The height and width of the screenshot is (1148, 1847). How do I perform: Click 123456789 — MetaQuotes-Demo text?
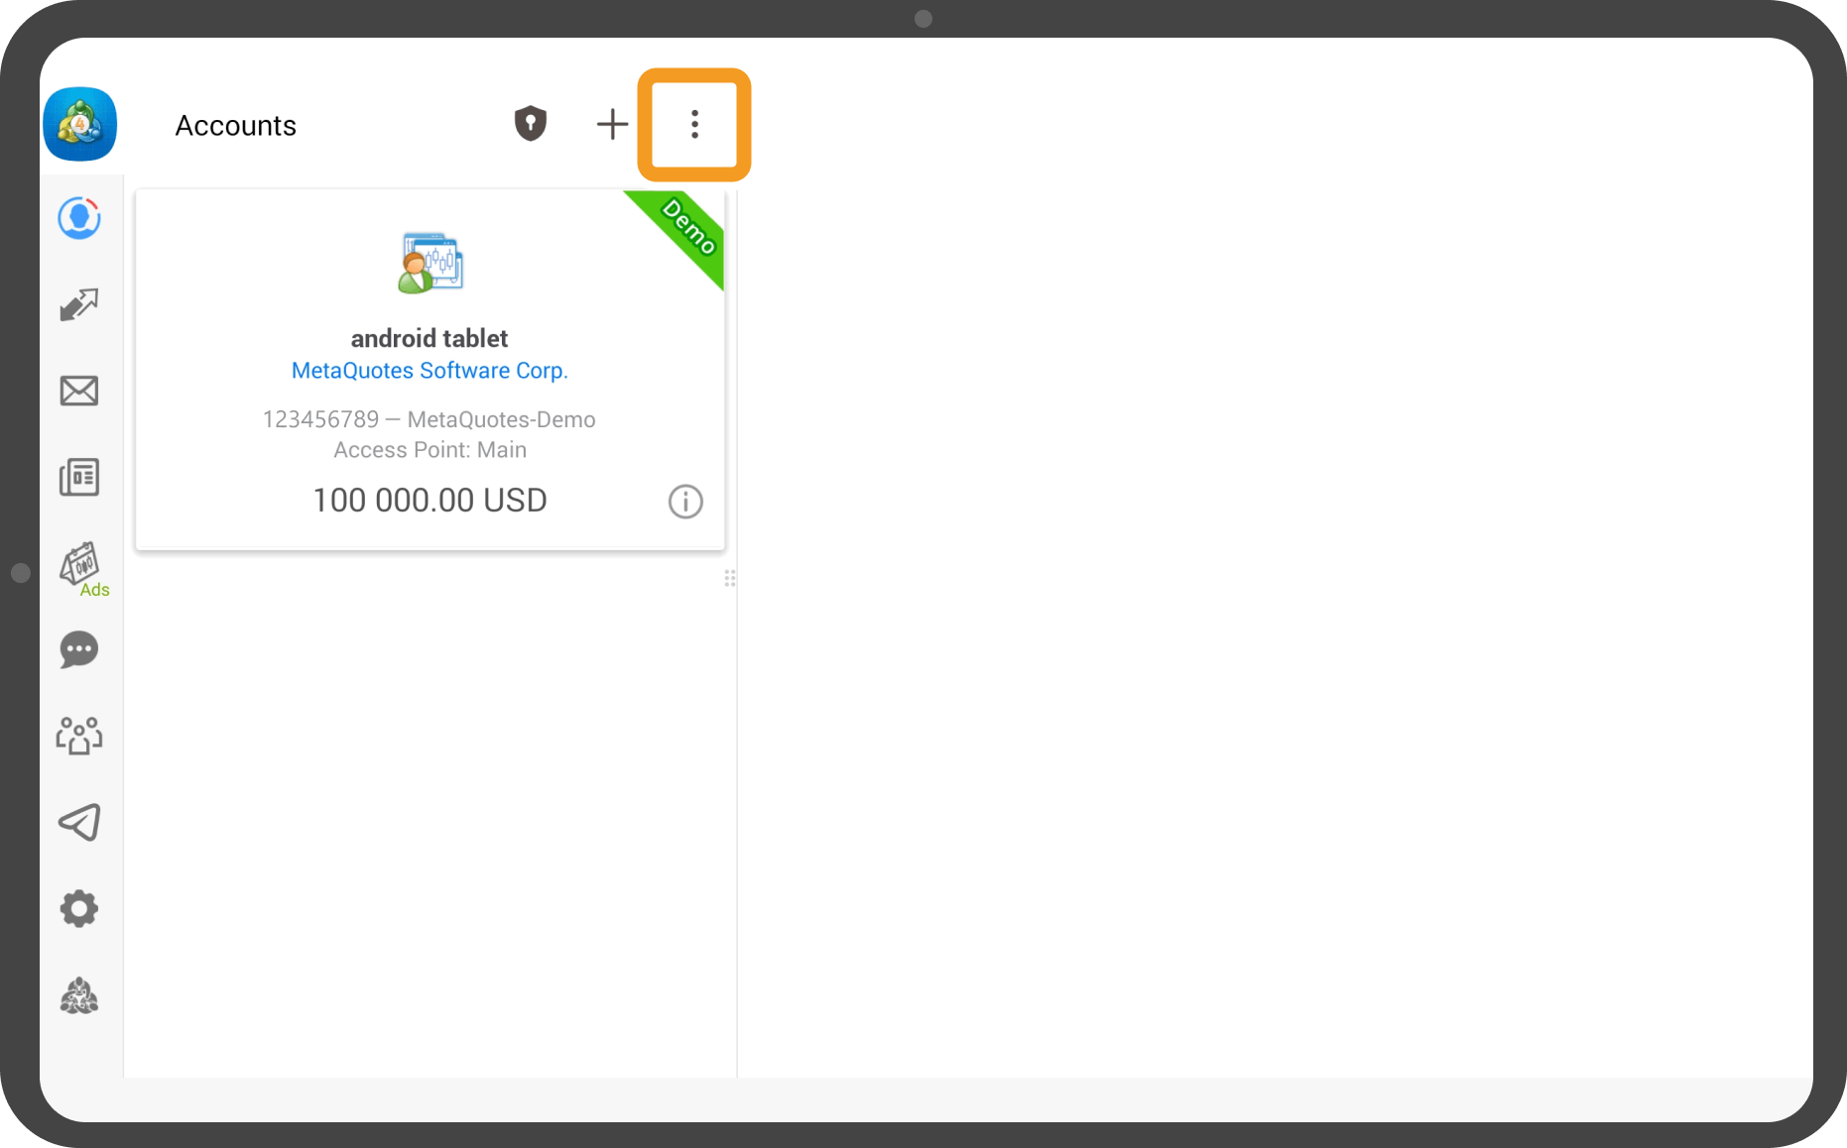[430, 419]
